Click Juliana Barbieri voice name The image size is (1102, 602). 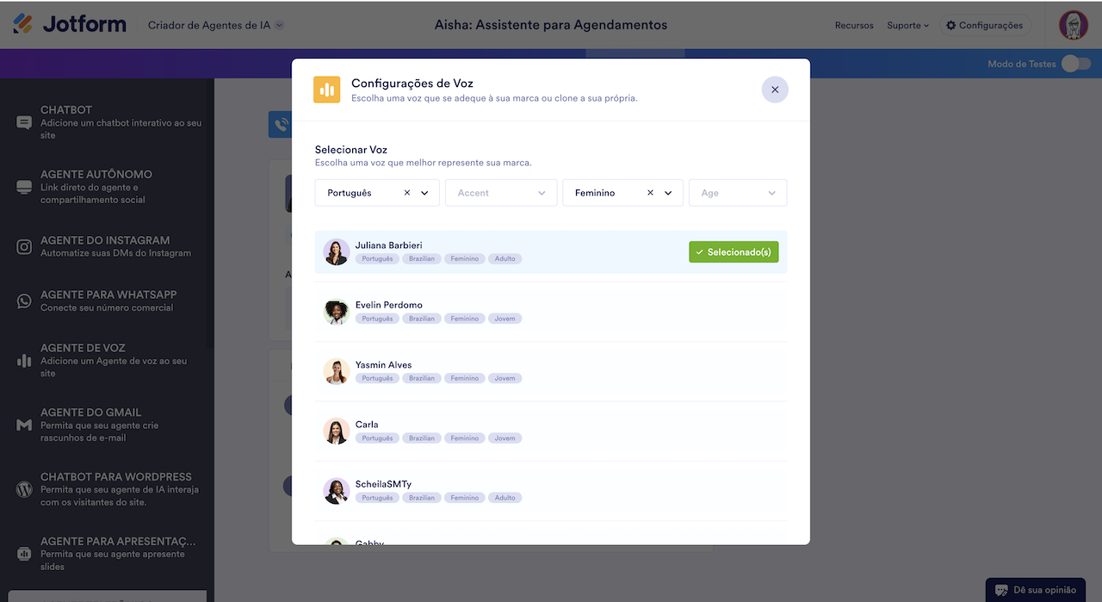click(x=388, y=245)
